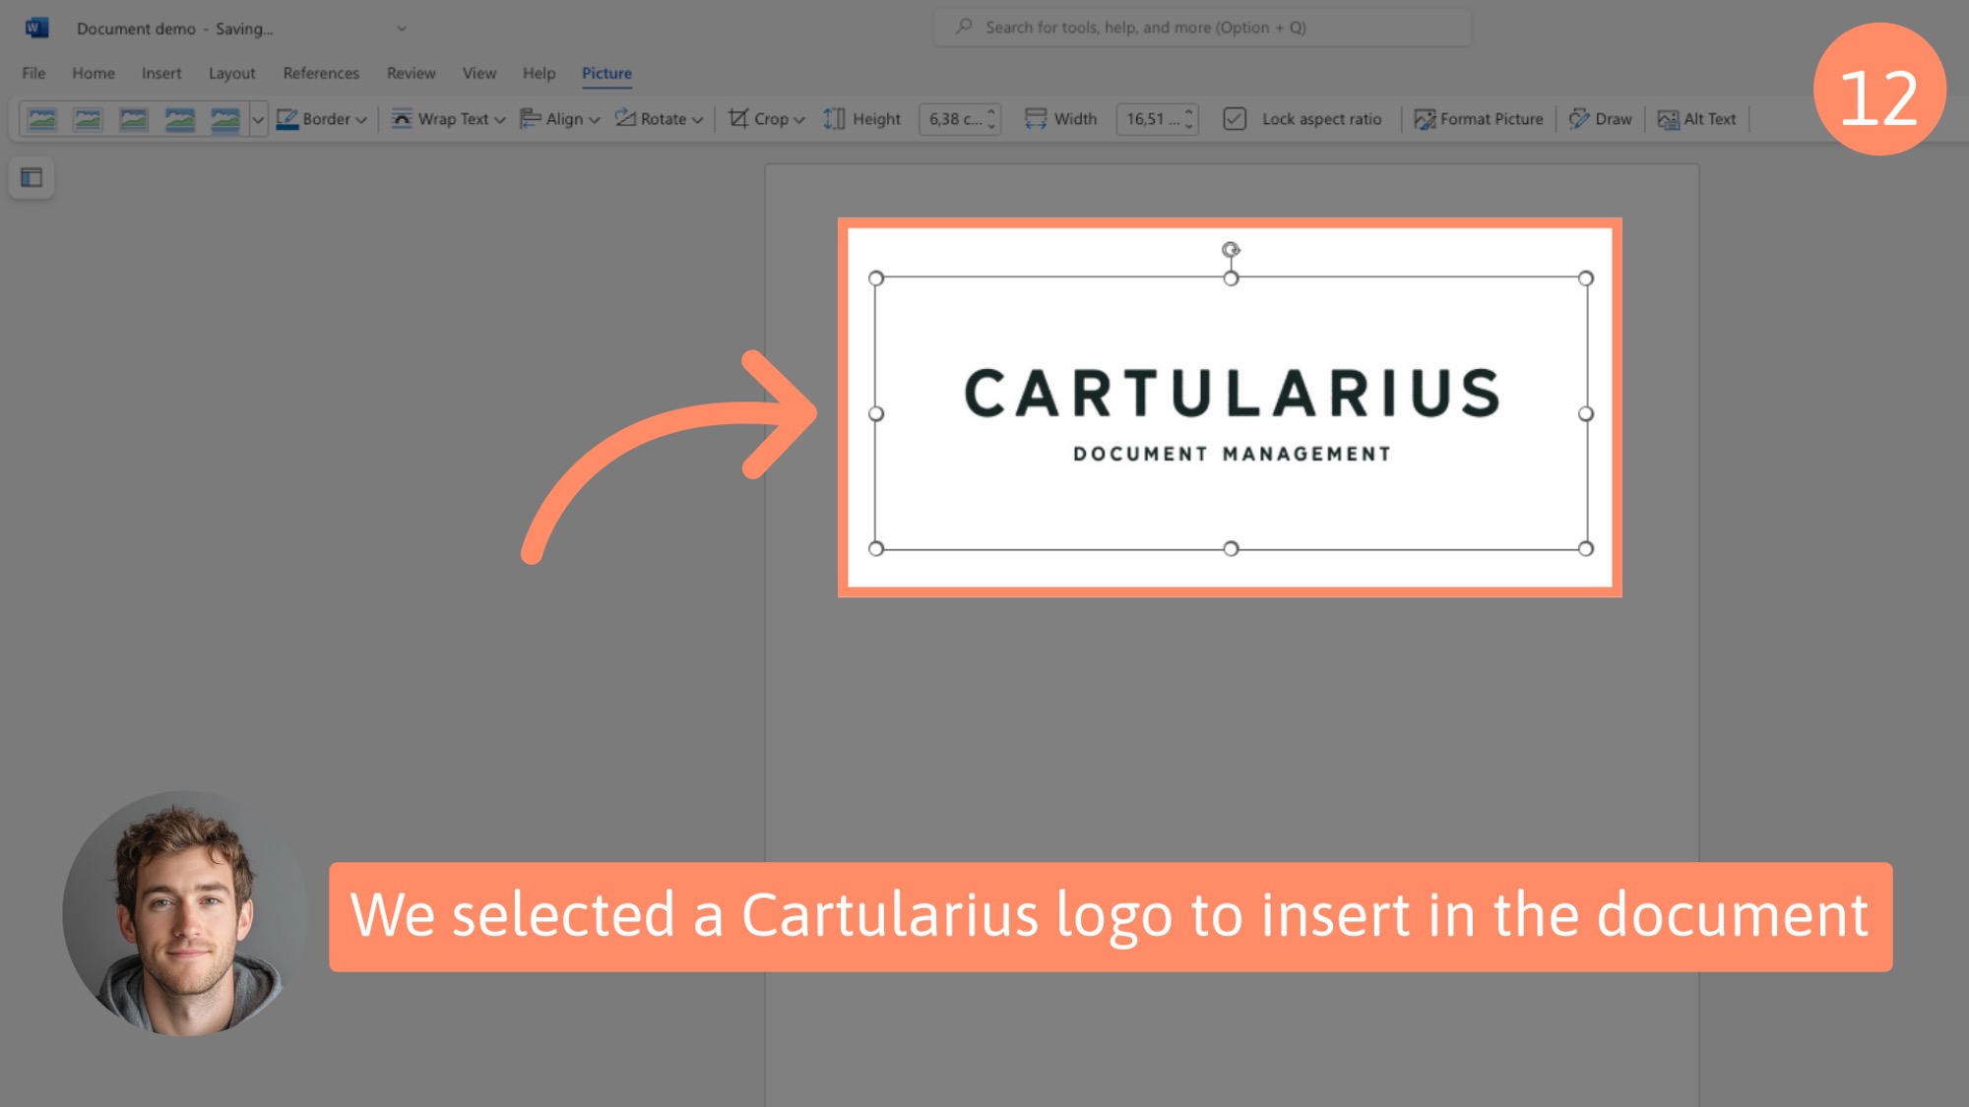1969x1107 pixels.
Task: Expand the picture styles gallery
Action: 258,119
